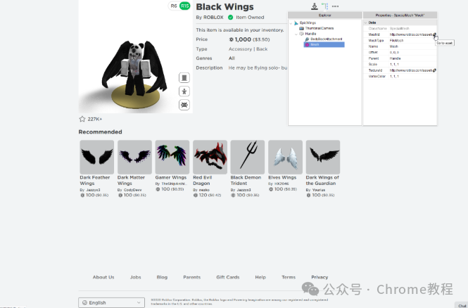Click the Scale value 1, 1, 1
Screen dimensions: 468x308
tap(394, 65)
